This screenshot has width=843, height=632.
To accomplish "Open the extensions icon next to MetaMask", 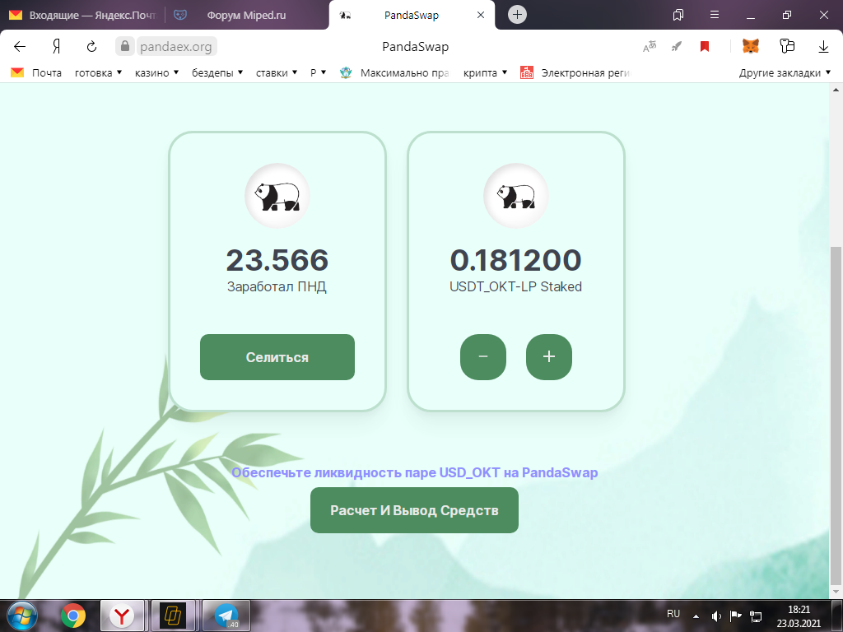I will point(787,46).
